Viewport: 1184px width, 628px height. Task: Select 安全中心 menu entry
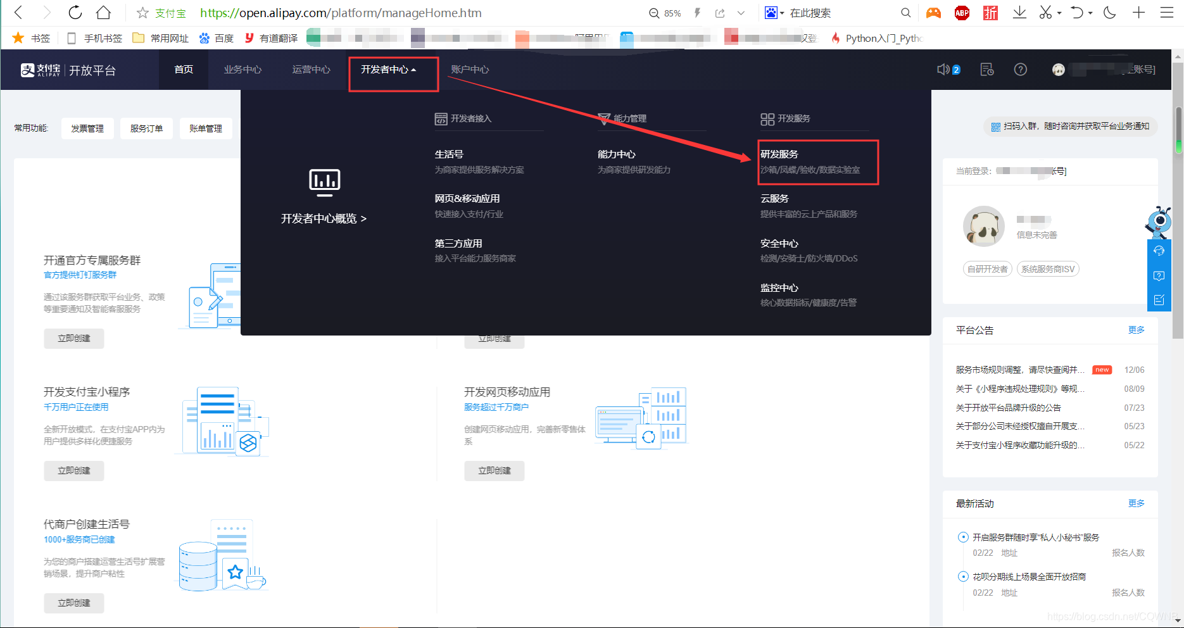click(x=779, y=244)
